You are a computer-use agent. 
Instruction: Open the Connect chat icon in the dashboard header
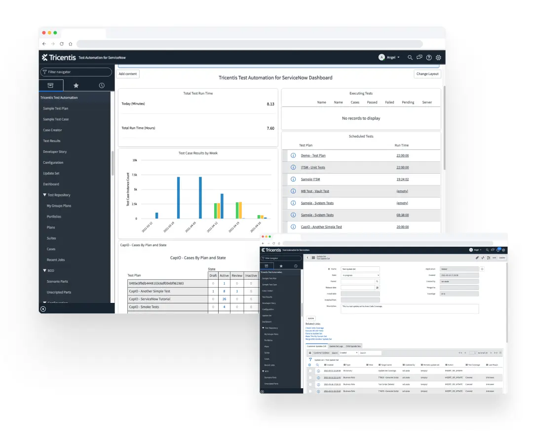(x=419, y=57)
